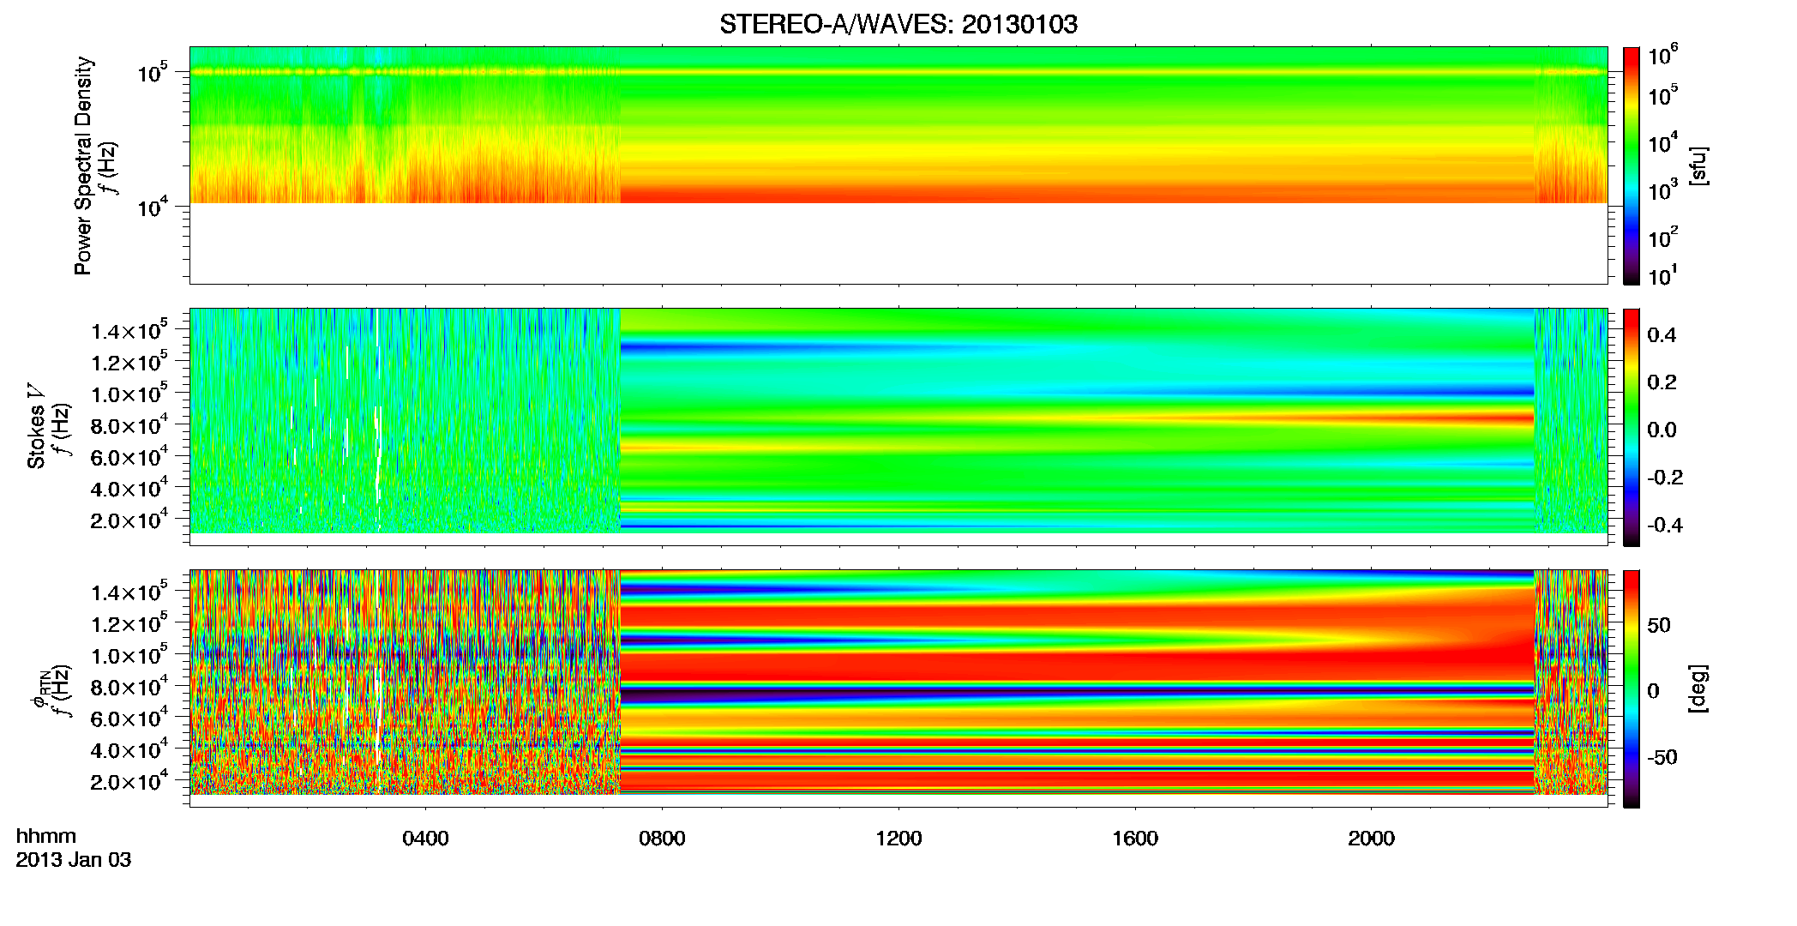This screenshot has height=926, width=1797.
Task: Click the hhmm time format label
Action: click(x=46, y=836)
